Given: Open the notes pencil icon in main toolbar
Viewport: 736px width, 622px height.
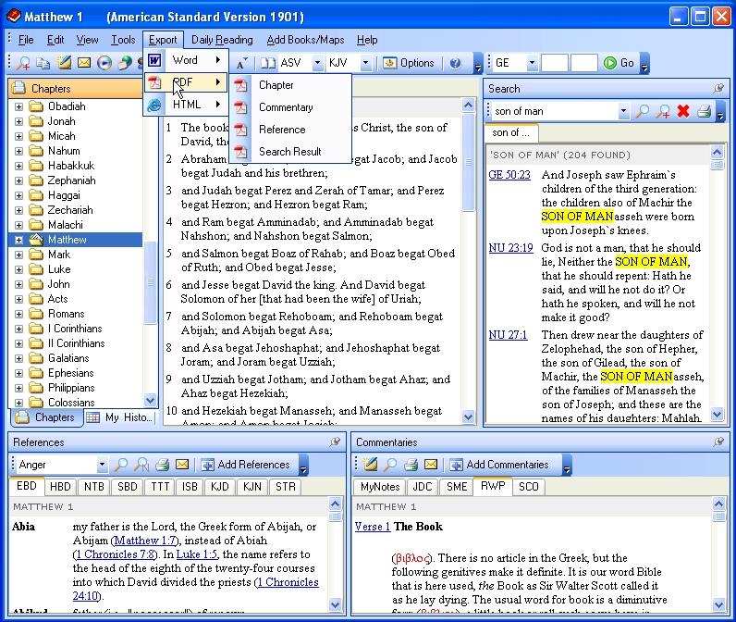Looking at the screenshot, I should click(64, 63).
